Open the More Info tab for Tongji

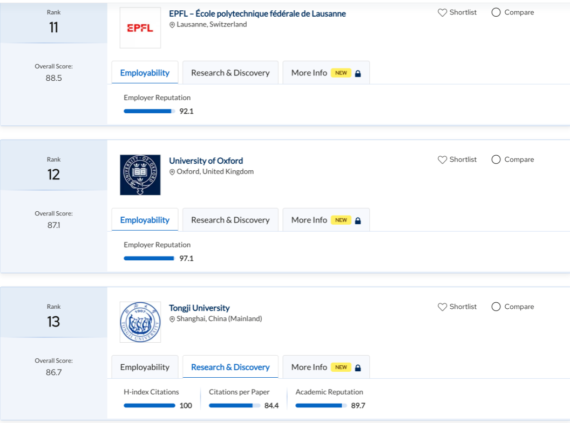325,367
